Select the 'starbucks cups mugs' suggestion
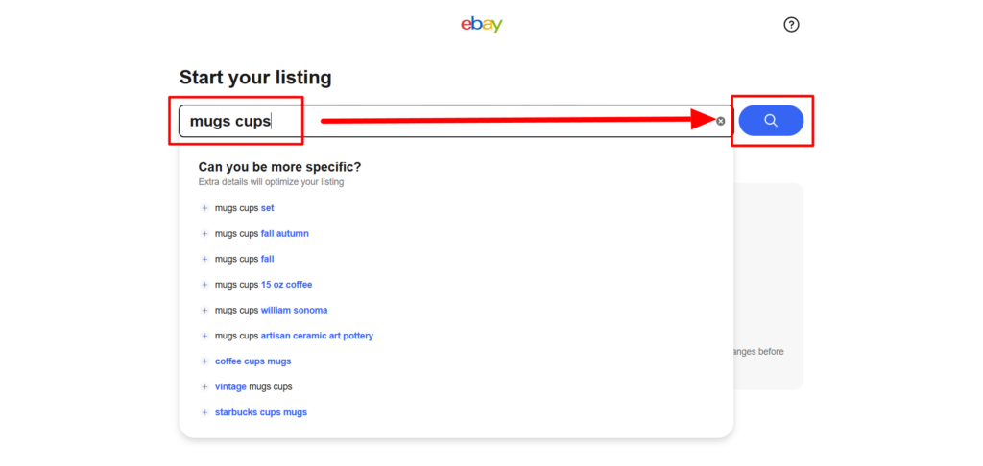 coord(261,412)
